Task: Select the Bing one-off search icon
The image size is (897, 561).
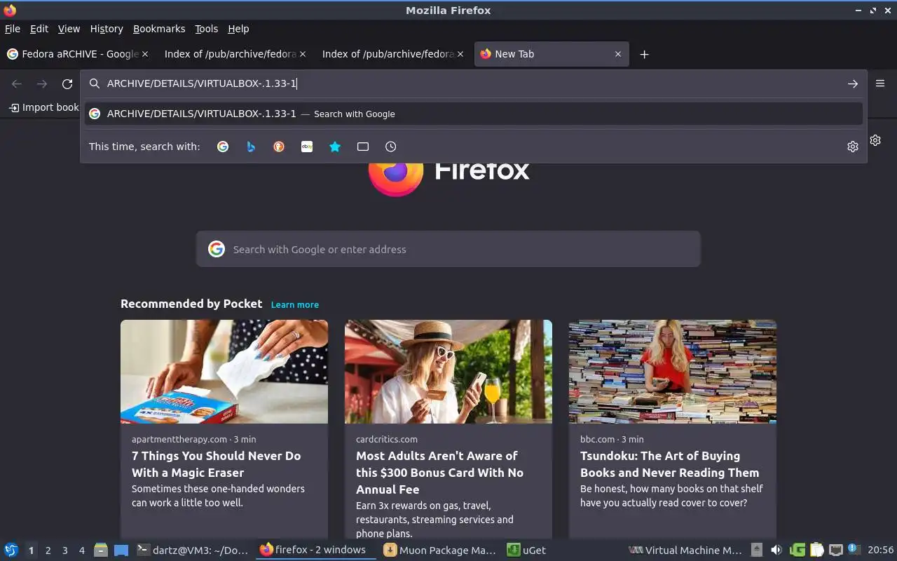Action: tap(251, 147)
